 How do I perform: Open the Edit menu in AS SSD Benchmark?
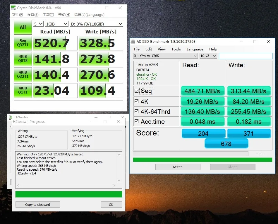(x=149, y=49)
